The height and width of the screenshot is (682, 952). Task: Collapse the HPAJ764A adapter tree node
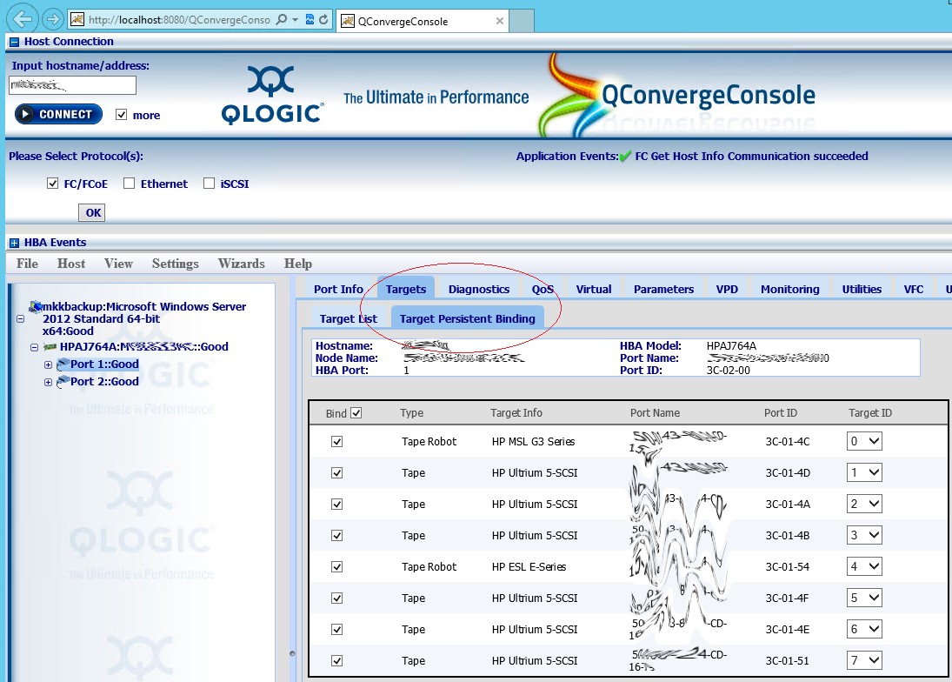coord(35,347)
